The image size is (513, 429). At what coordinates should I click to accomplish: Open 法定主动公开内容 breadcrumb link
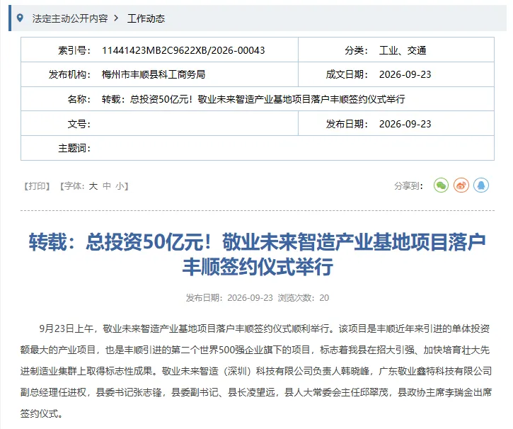pos(70,18)
